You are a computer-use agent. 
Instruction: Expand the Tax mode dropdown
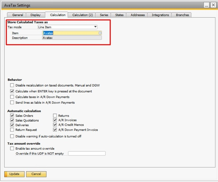pos(68,27)
